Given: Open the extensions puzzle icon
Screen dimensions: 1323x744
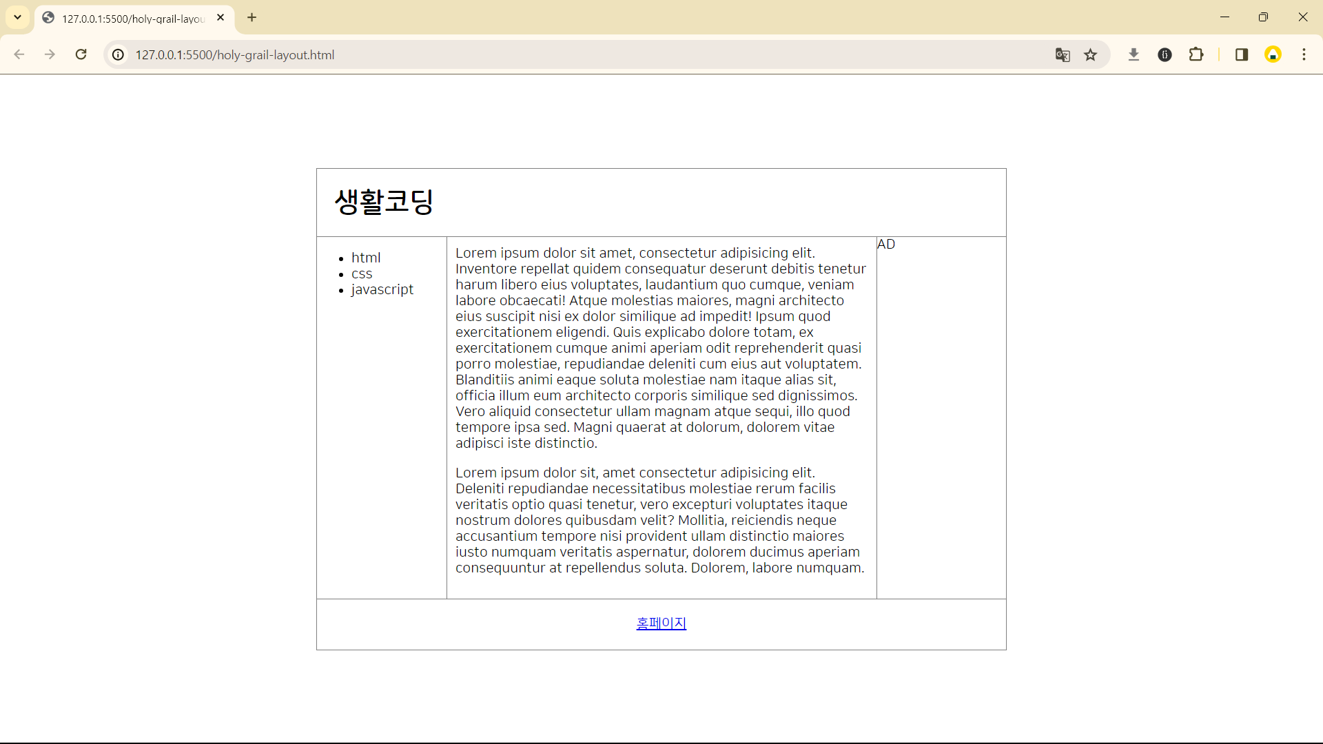Looking at the screenshot, I should tap(1196, 54).
